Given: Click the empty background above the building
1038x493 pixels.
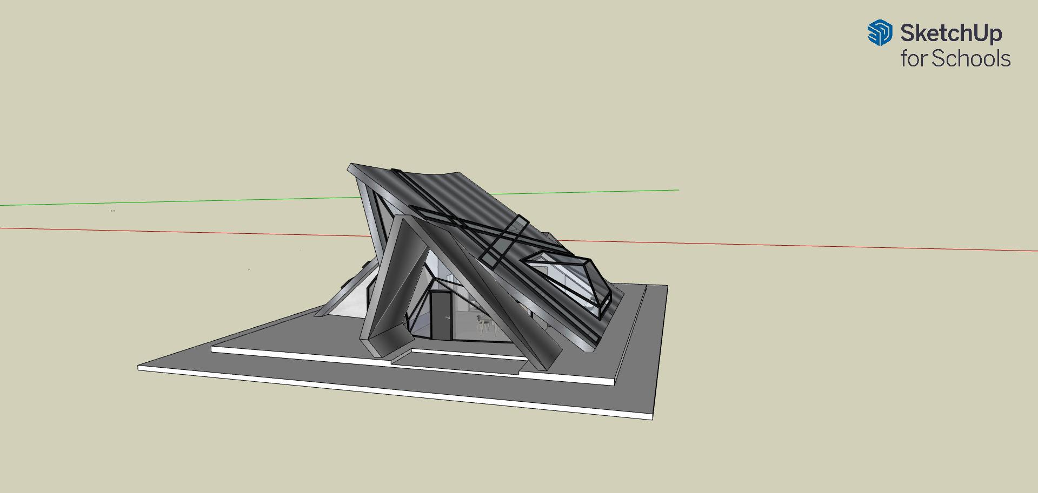Looking at the screenshot, I should (x=487, y=81).
